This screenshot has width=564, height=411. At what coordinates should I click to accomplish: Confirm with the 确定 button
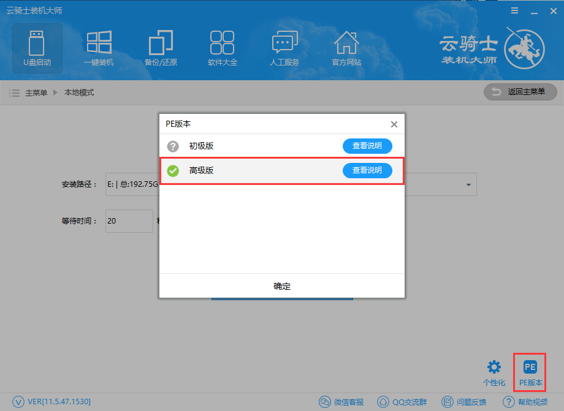[x=282, y=286]
